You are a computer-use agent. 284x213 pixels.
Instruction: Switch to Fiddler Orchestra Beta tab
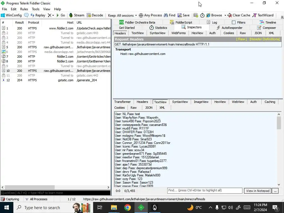[137, 22]
